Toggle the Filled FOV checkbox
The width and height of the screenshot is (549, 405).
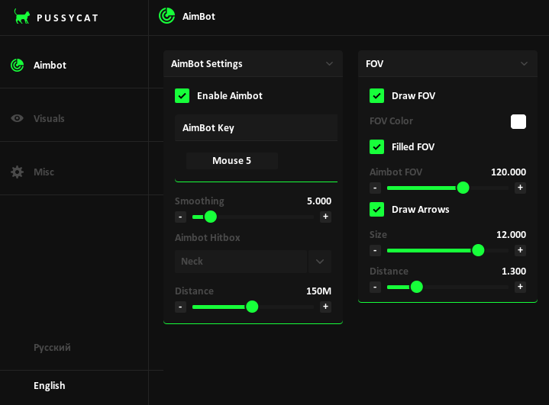(376, 146)
